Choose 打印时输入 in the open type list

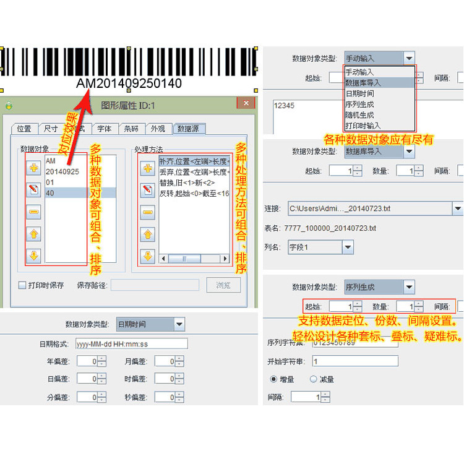pos(379,126)
